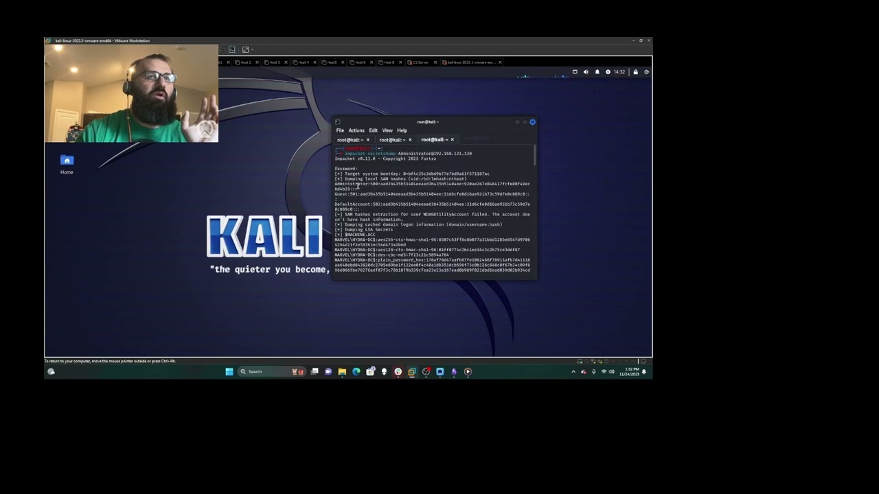Open the terminal Edit menu
The height and width of the screenshot is (494, 879).
[x=373, y=130]
